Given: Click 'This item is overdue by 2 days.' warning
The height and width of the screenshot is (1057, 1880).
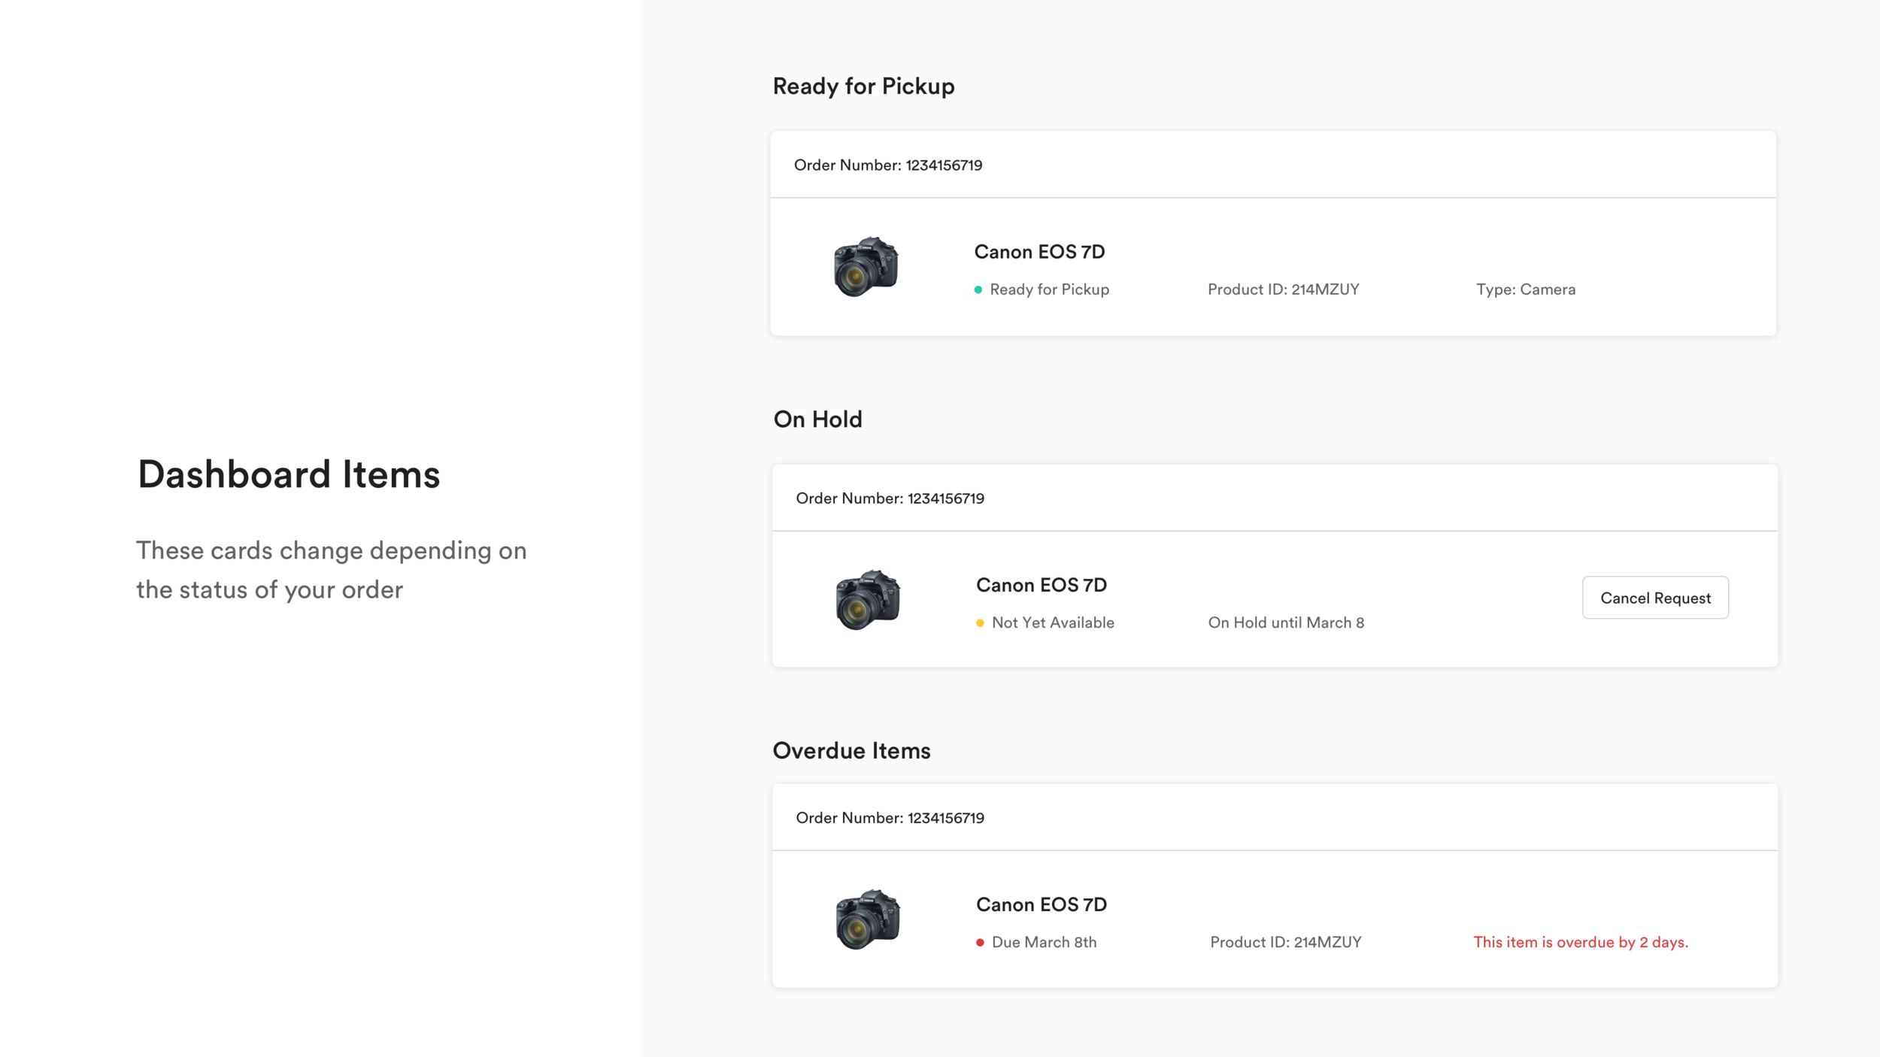Looking at the screenshot, I should coord(1581,942).
